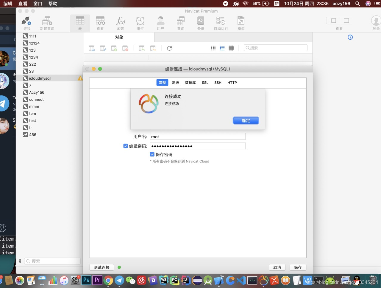Click the 连接 (Connection) toolbar icon

[26, 23]
